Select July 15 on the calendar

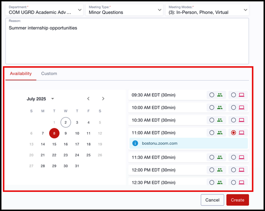click(54, 144)
